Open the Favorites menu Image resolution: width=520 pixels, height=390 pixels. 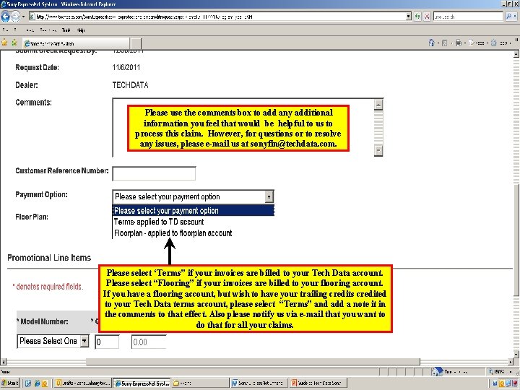[48, 30]
